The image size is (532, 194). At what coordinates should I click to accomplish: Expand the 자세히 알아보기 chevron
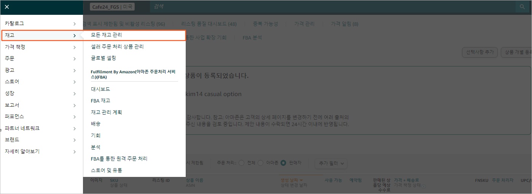74,152
